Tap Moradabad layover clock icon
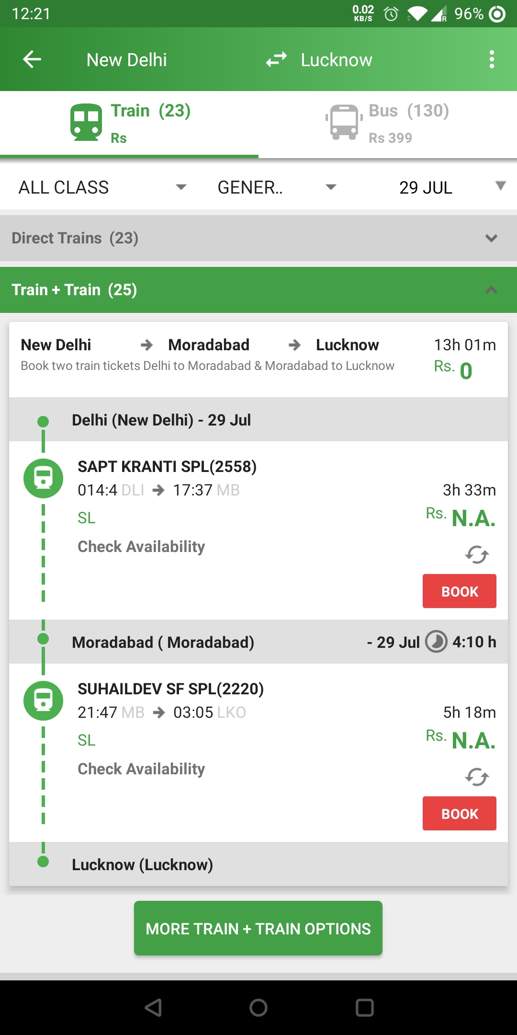Screen dimensions: 517x1035 pos(437,642)
